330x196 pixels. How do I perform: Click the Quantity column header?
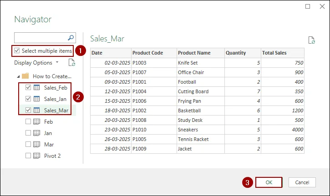click(243, 53)
